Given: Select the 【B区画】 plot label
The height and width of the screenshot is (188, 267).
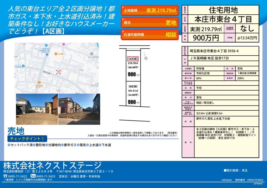Looking at the screenshot, I should [x=133, y=86].
